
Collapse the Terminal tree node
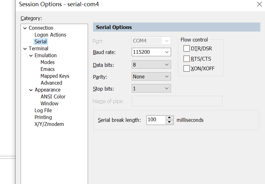(25, 49)
